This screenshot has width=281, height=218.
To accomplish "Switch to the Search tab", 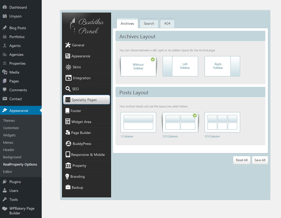I will [149, 23].
